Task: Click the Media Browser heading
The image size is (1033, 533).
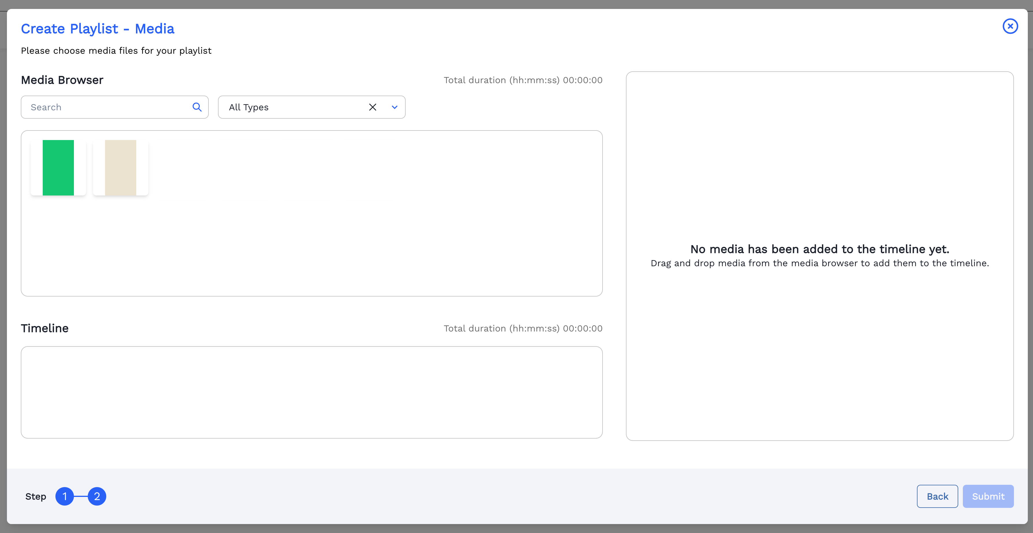Action: 62,80
